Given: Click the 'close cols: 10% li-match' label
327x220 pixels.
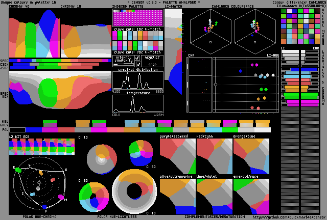Looking at the screenshot, I should click(137, 30).
